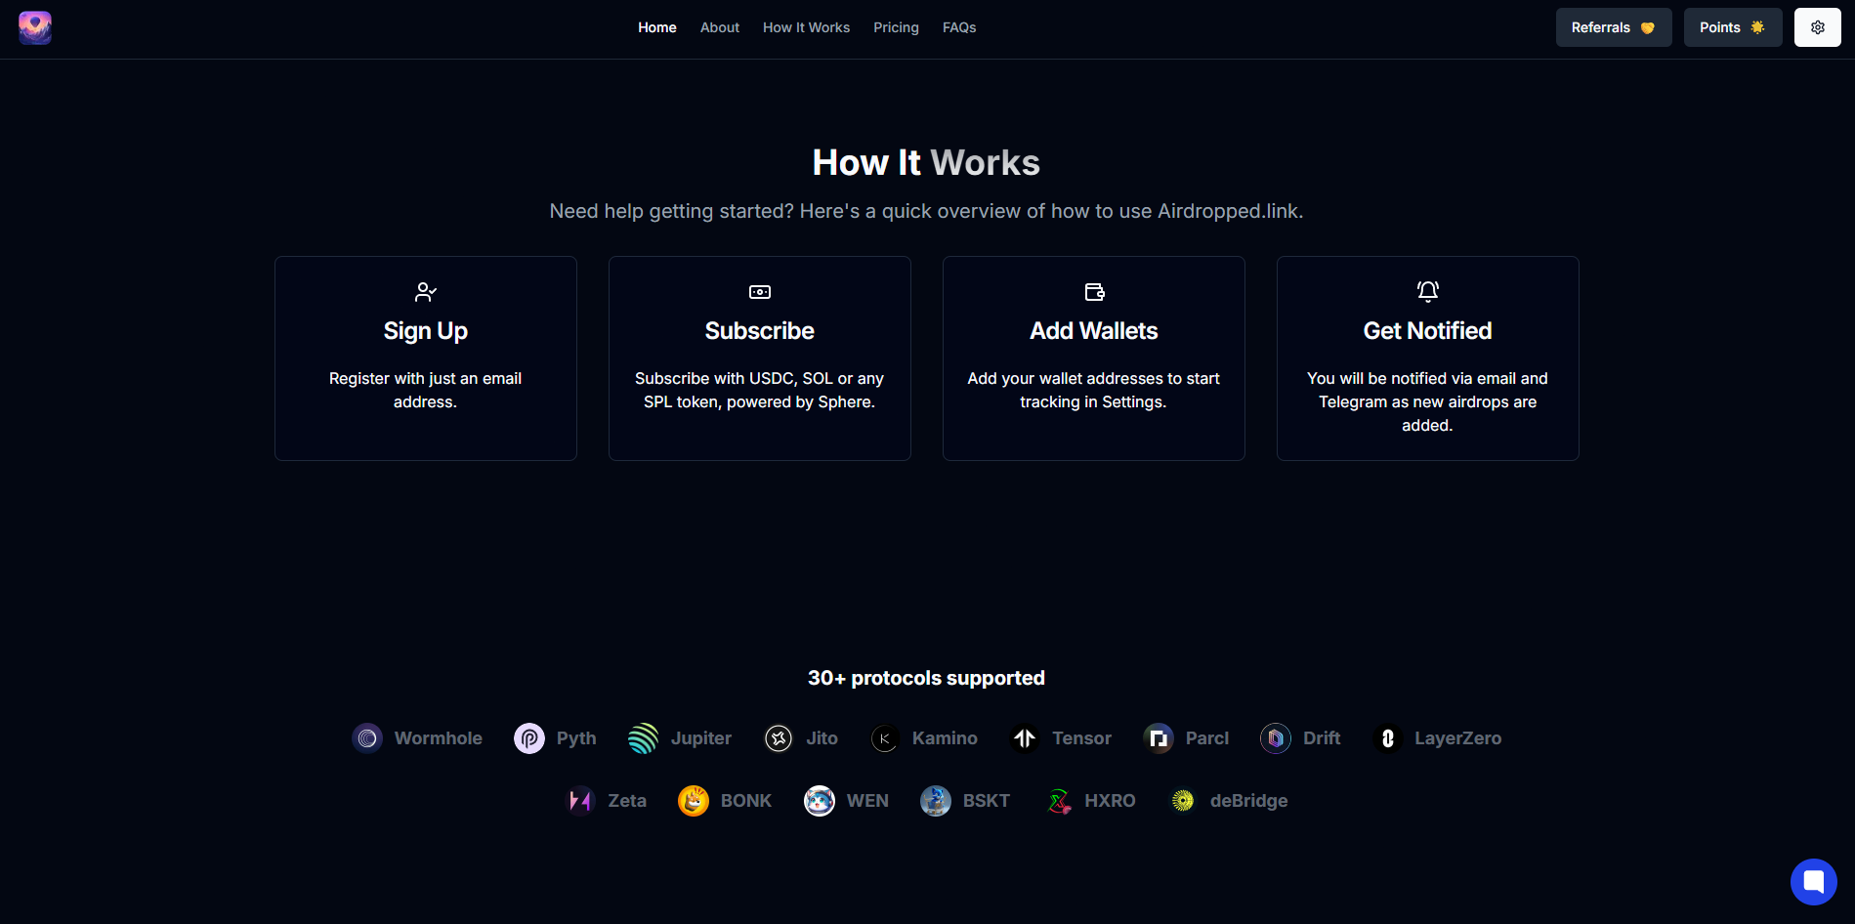1855x924 pixels.
Task: Select the Jito logo icon
Action: click(x=779, y=738)
